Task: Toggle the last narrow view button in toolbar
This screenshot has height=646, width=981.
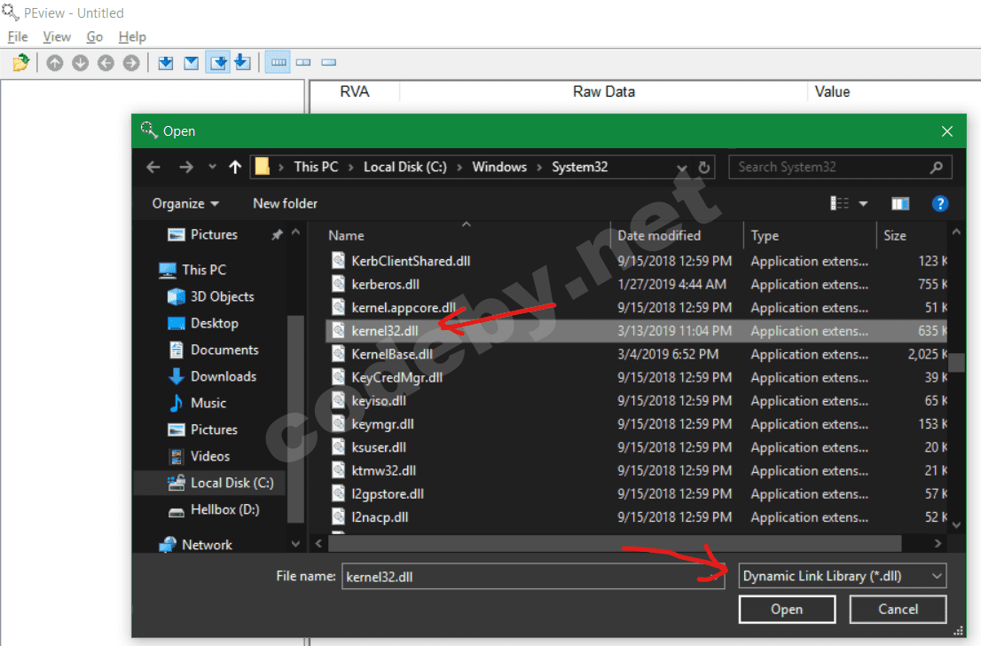Action: click(329, 63)
